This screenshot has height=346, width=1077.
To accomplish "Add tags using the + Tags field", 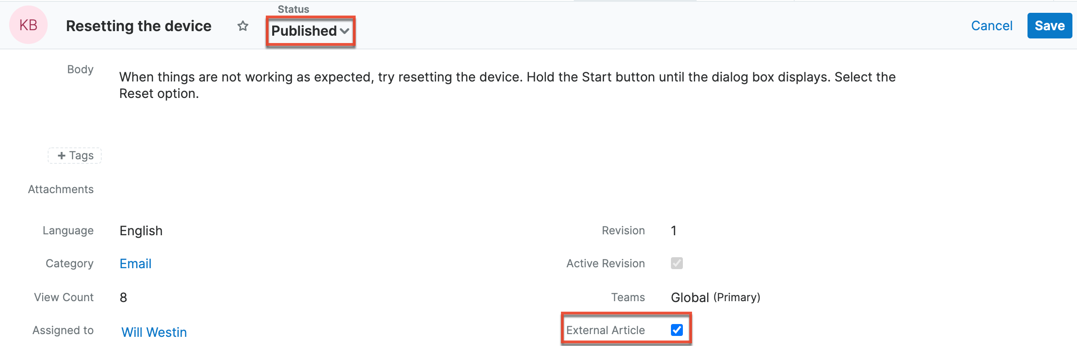I will (x=75, y=156).
